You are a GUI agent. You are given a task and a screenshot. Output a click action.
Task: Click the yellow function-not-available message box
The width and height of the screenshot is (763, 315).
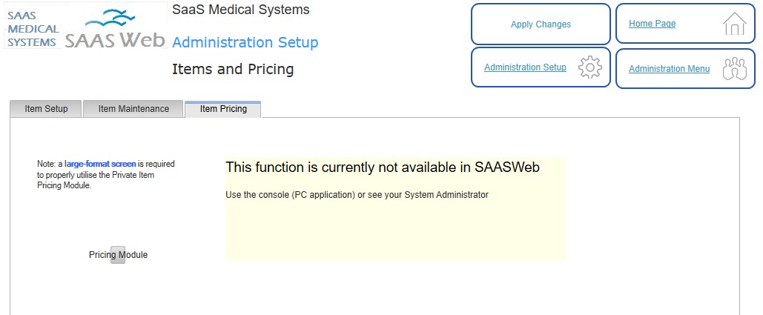pyautogui.click(x=396, y=209)
